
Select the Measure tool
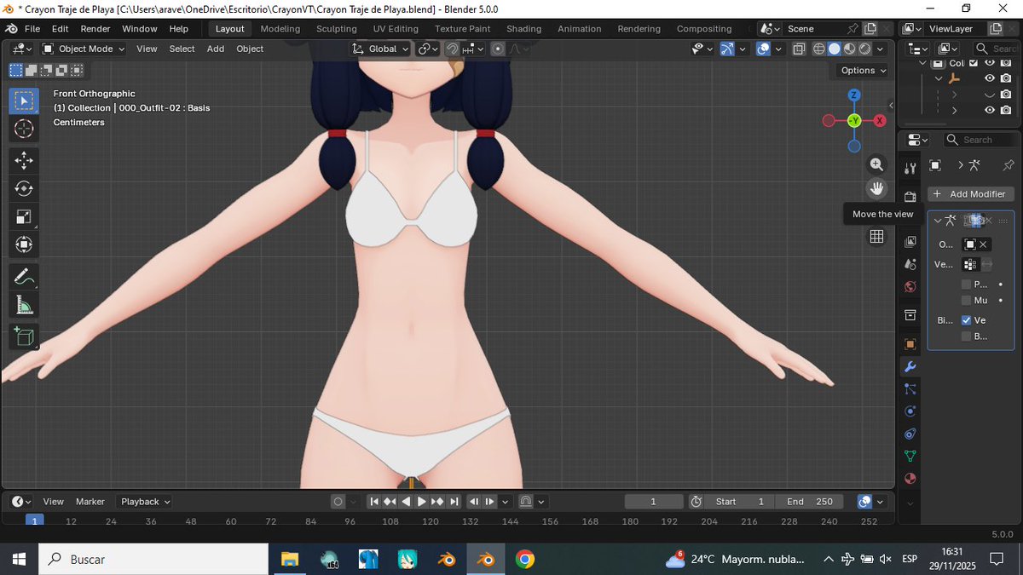pos(24,305)
